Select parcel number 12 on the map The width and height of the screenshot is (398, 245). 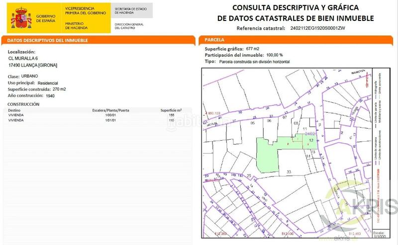311,141
